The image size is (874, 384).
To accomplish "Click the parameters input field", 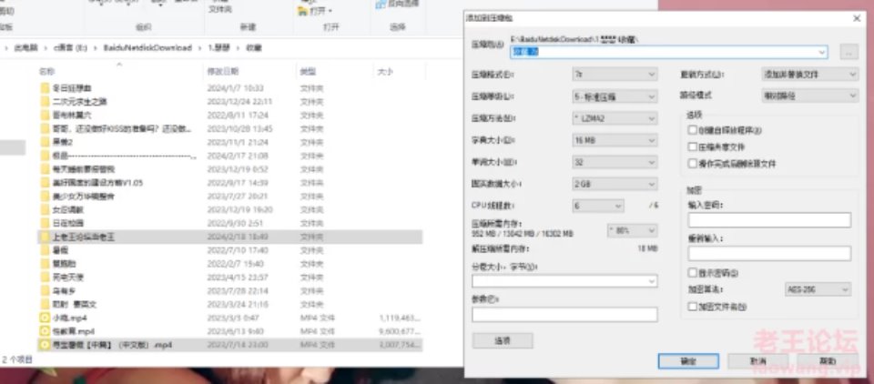I will [x=564, y=315].
